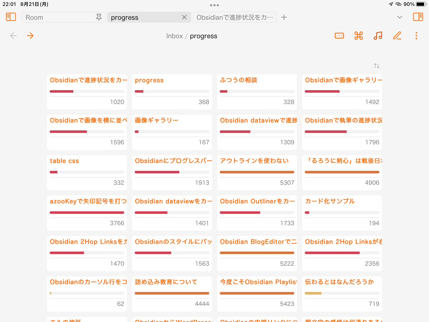
Task: Add a new tab
Action: (x=284, y=17)
